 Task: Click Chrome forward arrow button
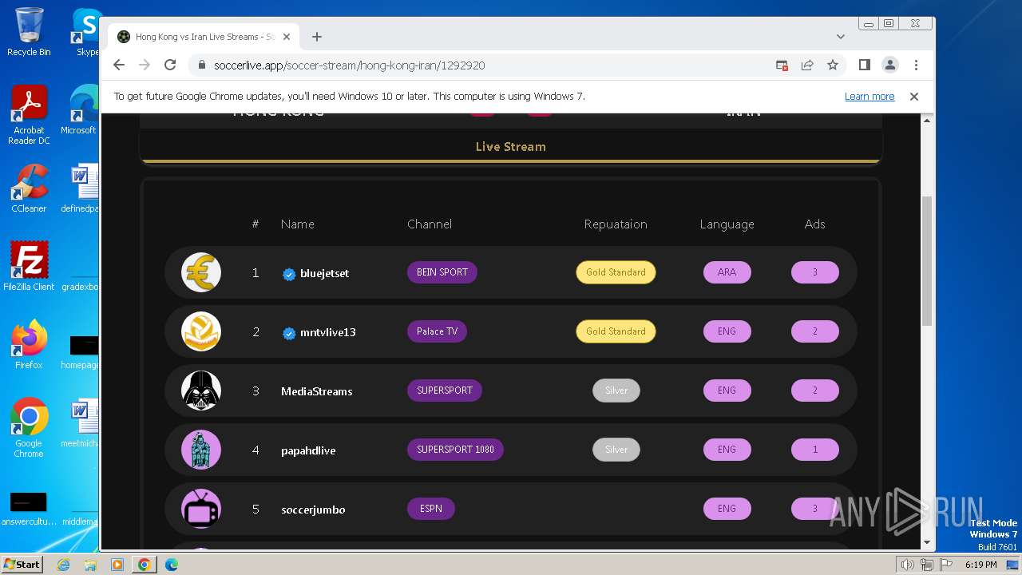pyautogui.click(x=145, y=65)
